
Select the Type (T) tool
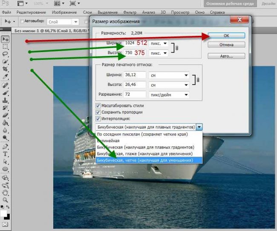6,153
